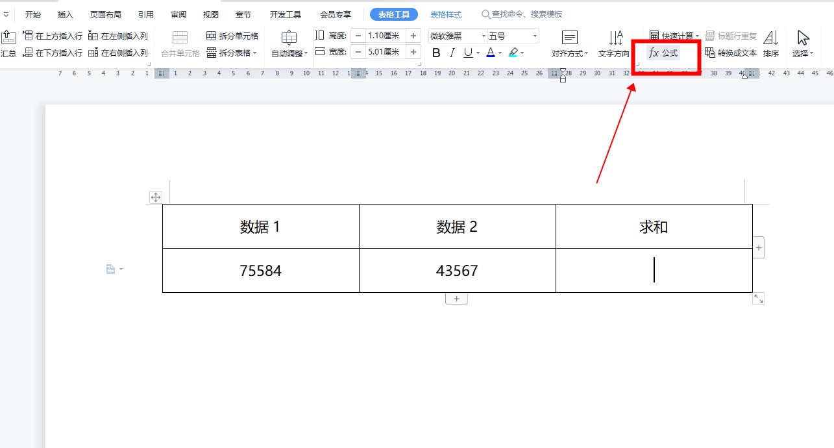Toggle italic text formatting

(452, 53)
